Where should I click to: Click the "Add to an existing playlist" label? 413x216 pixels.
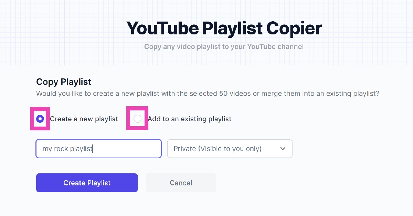[x=190, y=119]
